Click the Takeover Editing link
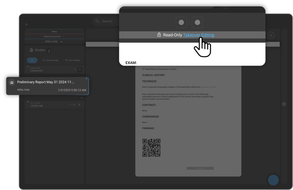Image resolution: width=293 pixels, height=190 pixels. click(198, 35)
